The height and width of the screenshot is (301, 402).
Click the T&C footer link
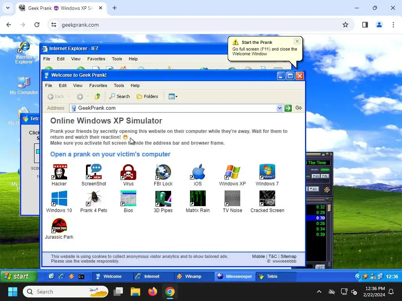coord(272,256)
